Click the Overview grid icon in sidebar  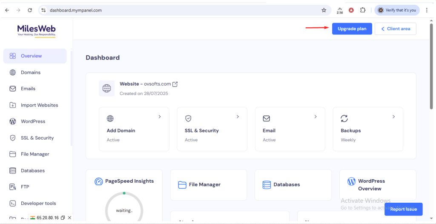12,56
